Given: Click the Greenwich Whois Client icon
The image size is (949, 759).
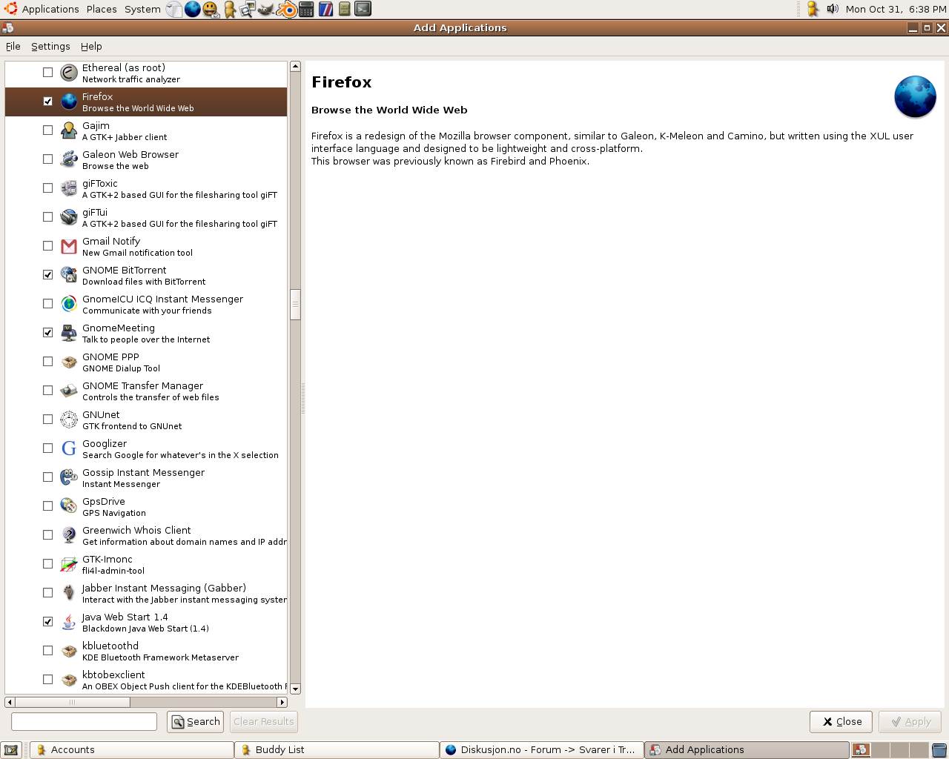Looking at the screenshot, I should point(69,535).
